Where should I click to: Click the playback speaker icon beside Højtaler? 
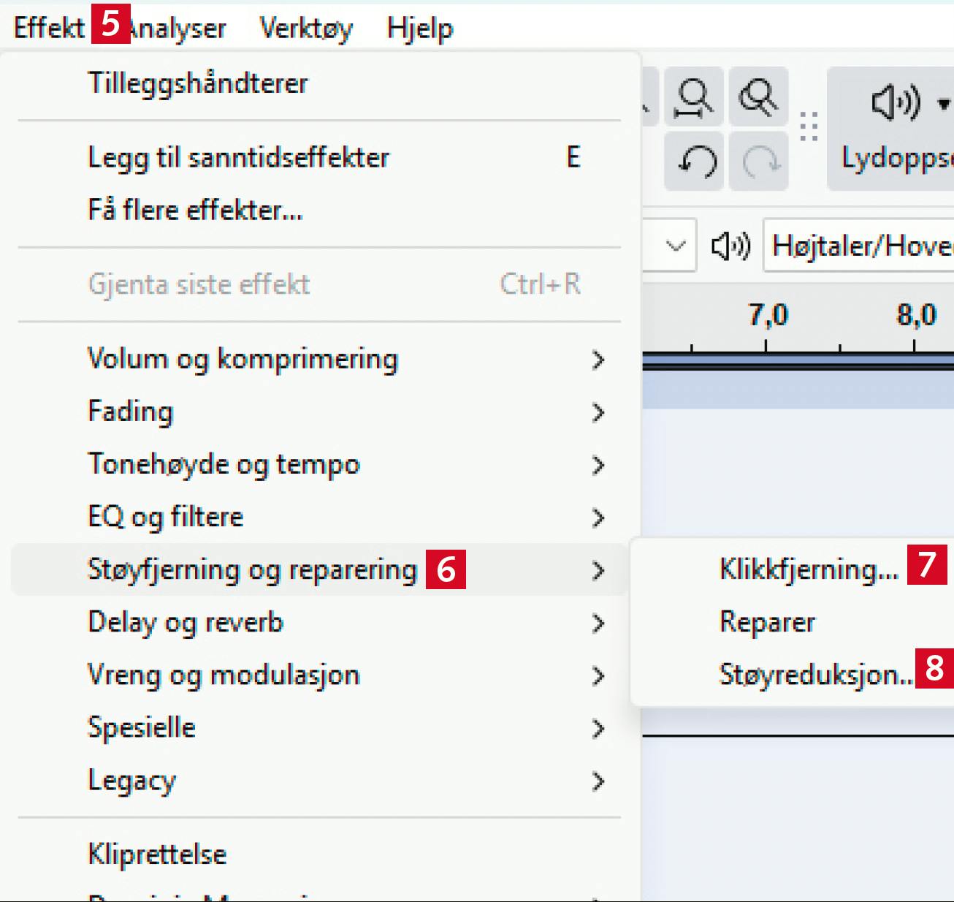[x=730, y=246]
